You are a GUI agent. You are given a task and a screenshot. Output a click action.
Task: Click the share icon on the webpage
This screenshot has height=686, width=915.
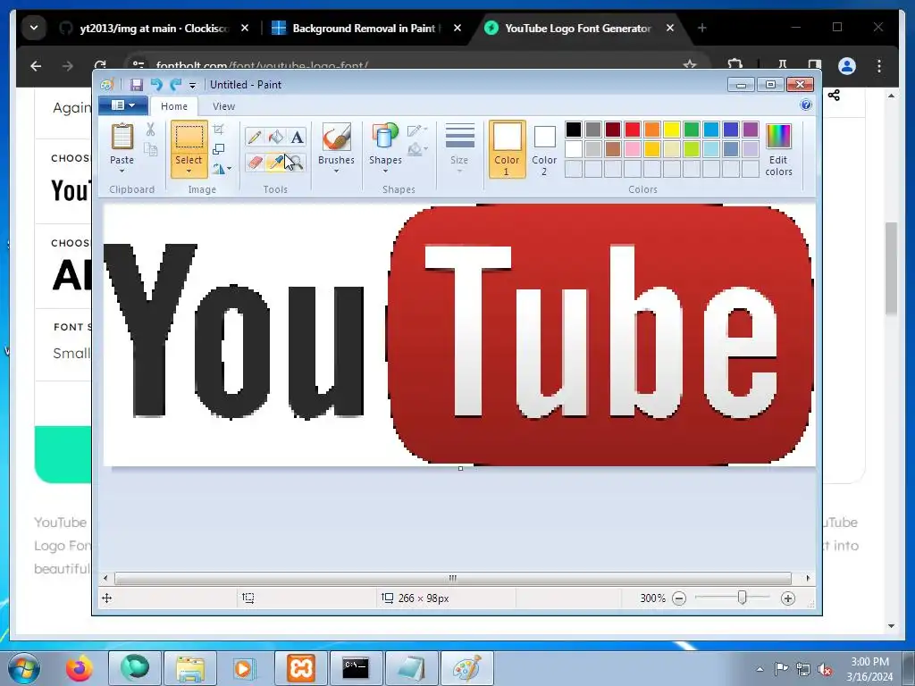[x=834, y=95]
